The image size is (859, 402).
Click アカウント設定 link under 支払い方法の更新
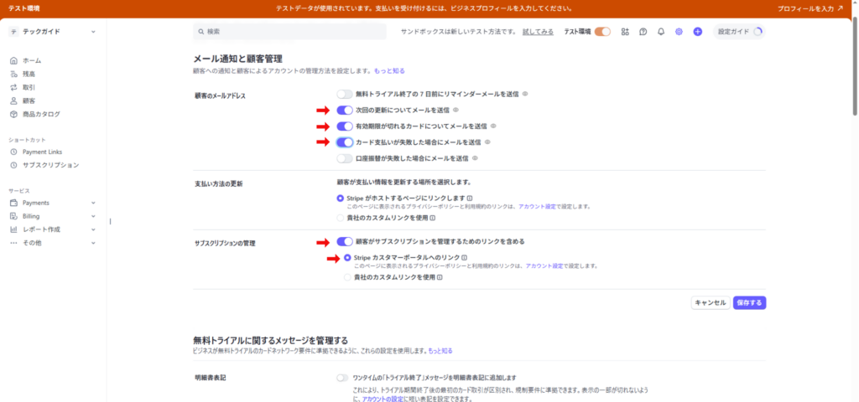(537, 207)
